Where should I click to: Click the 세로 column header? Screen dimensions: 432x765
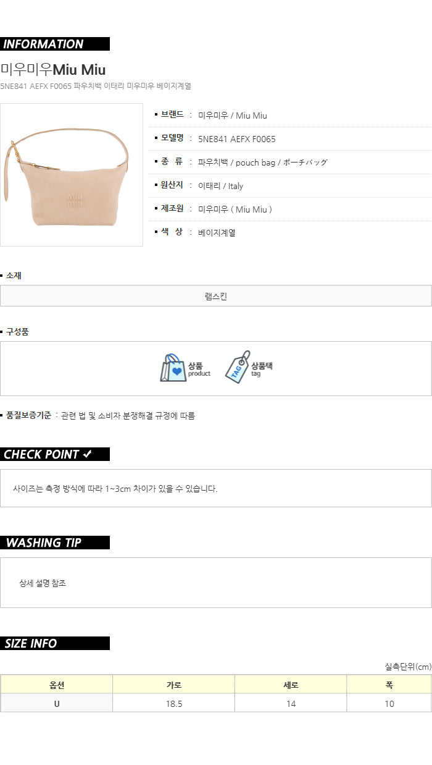[x=291, y=685]
